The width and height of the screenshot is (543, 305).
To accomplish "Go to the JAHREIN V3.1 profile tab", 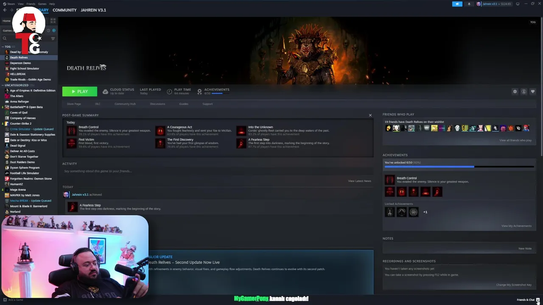I will pos(93,10).
